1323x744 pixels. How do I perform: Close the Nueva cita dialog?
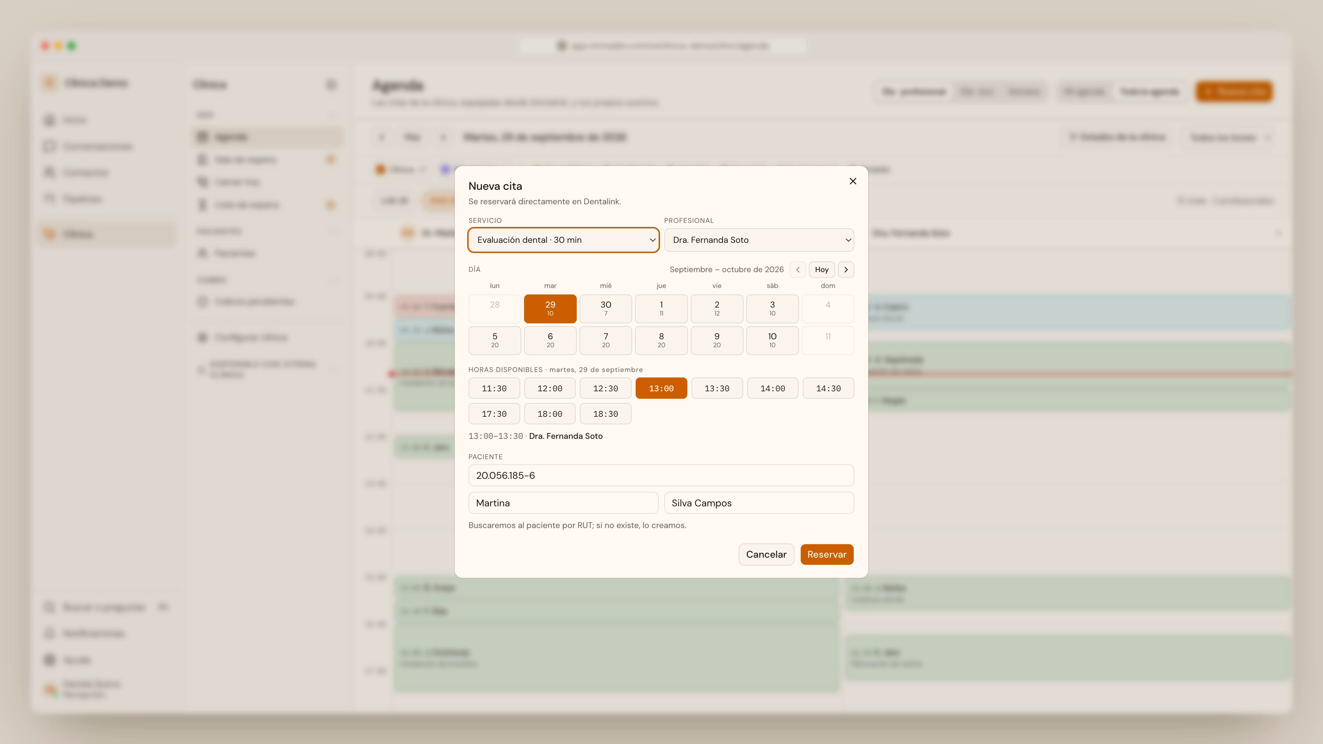tap(853, 181)
